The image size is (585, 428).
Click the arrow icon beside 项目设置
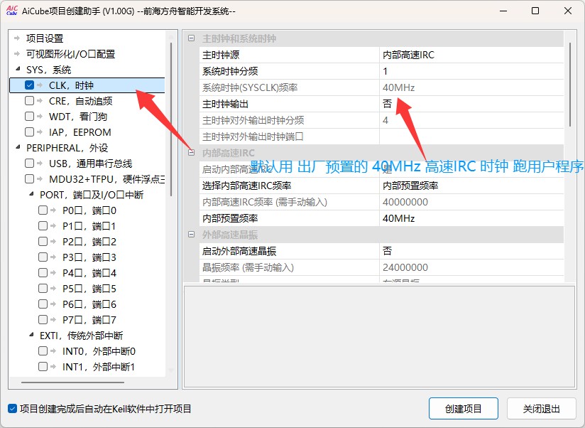tap(17, 38)
